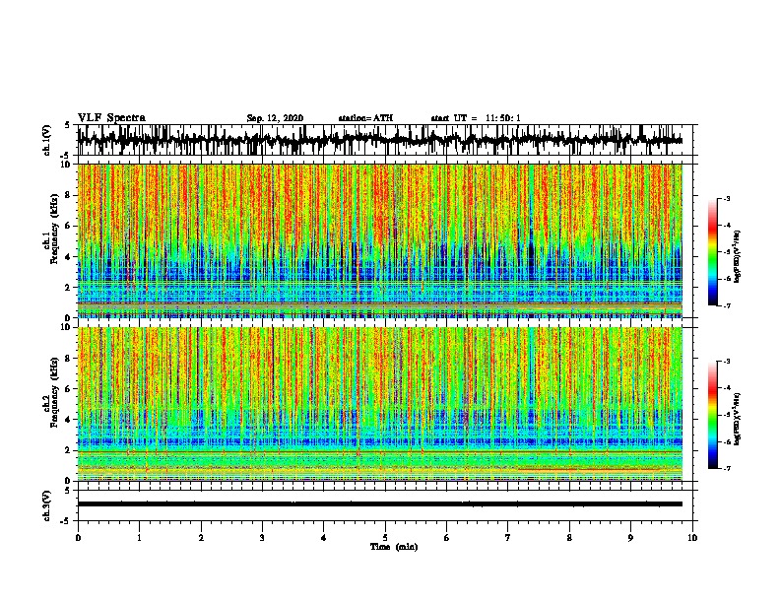Screen dimensions: 780x603
Task: Click the "-7" label on ch.2 colorbar
Action: (x=727, y=468)
